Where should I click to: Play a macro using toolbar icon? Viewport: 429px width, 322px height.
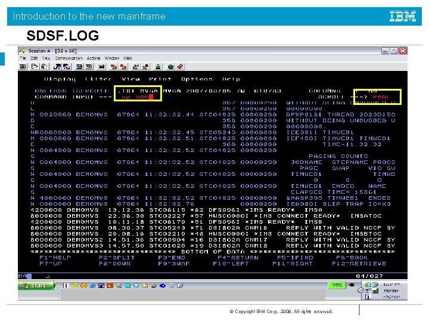136,67
